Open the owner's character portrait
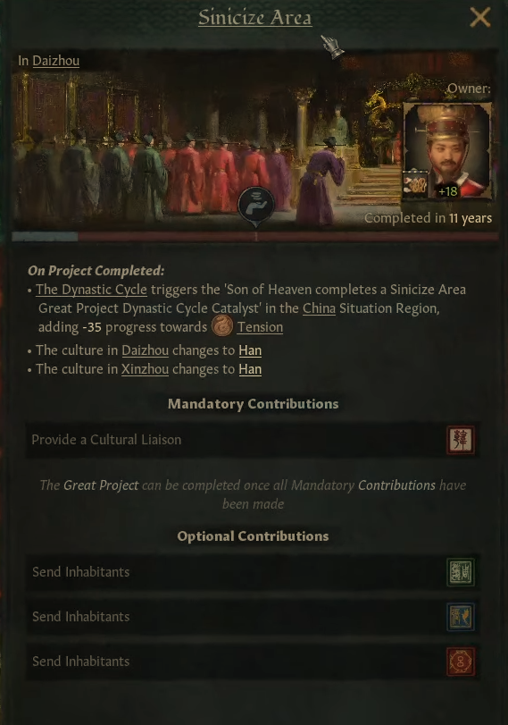Screen dimensions: 508x725 click(446, 152)
